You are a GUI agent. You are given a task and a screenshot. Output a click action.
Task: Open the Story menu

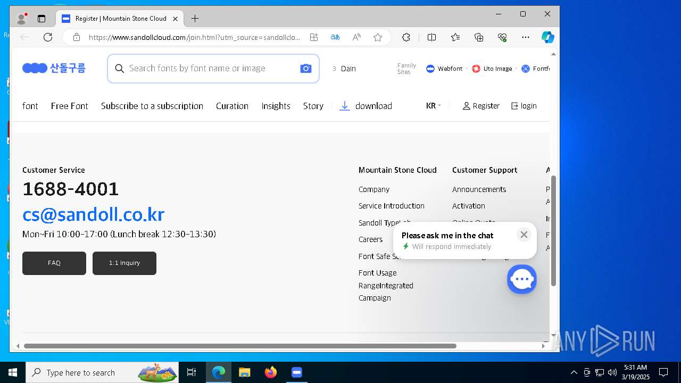pyautogui.click(x=313, y=106)
